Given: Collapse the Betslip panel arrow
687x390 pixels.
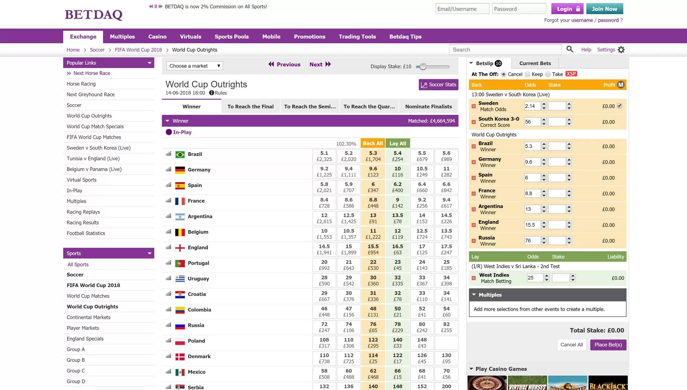Looking at the screenshot, I should pos(471,63).
